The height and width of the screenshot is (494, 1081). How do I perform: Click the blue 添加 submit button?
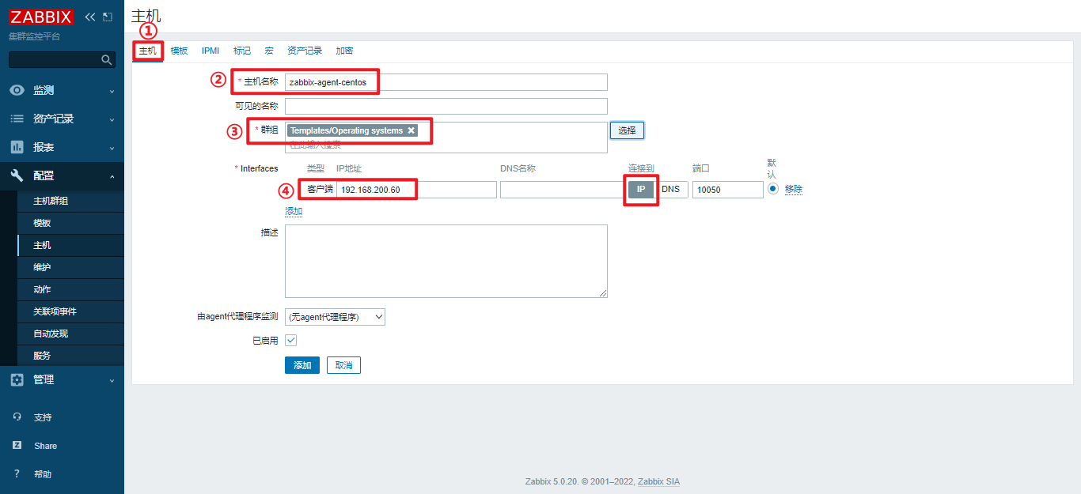(x=302, y=365)
